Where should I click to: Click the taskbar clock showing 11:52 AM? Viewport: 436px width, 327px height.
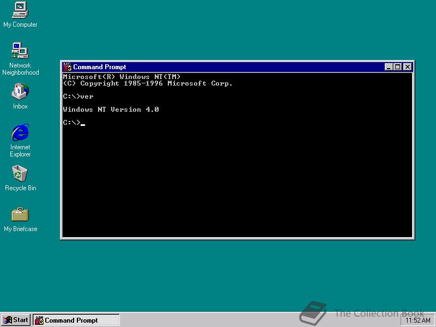point(418,320)
